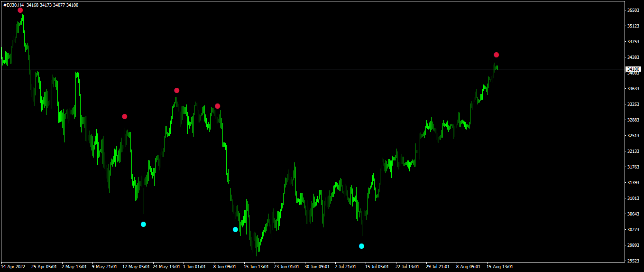This screenshot has height=272, width=644.
Task: Click the 23 Jun 01:01 time label
Action: 287,266
